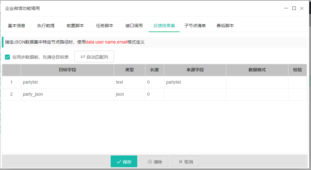
Task: Click the text type cell
Action: tap(130, 82)
